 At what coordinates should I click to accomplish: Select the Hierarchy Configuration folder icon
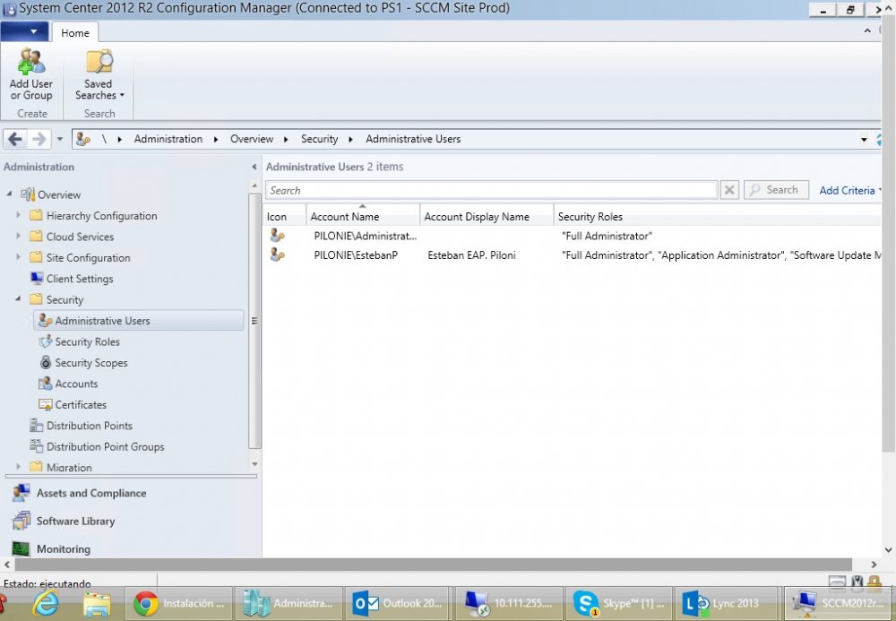[x=36, y=215]
